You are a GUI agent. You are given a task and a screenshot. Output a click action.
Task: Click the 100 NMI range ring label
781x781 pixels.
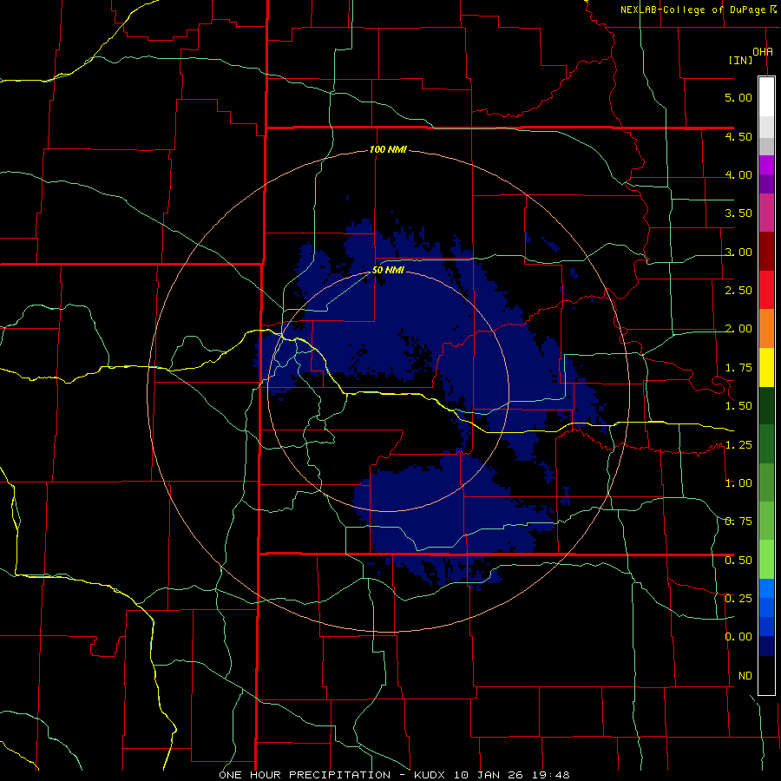pyautogui.click(x=388, y=149)
